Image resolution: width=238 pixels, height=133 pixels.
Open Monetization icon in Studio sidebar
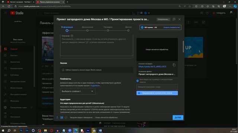(x=5, y=88)
